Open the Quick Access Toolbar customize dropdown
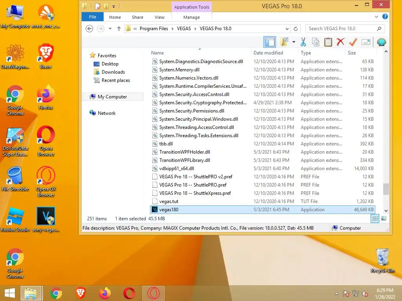Screen dimensions: 402x301 [113, 6]
